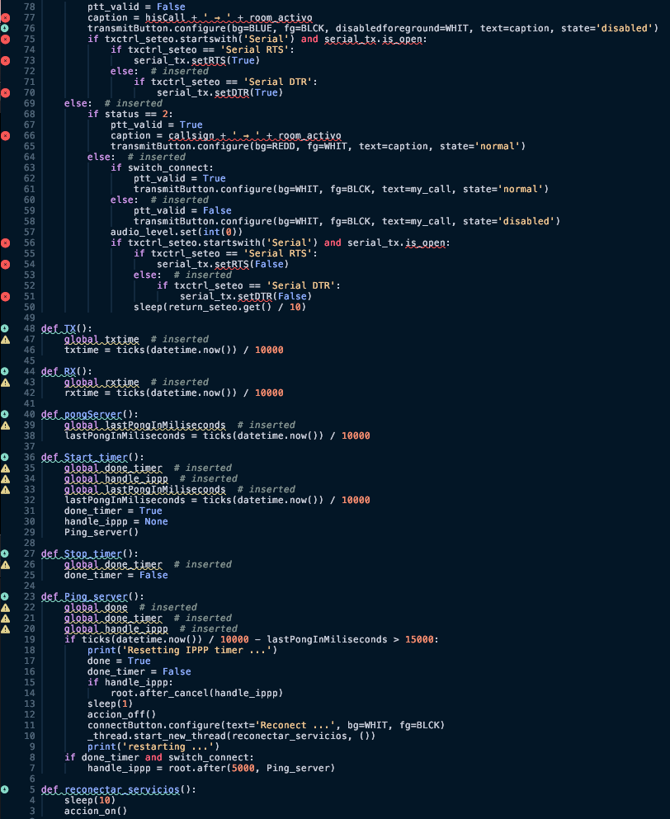Click the Ping_server function definition name

coord(97,596)
